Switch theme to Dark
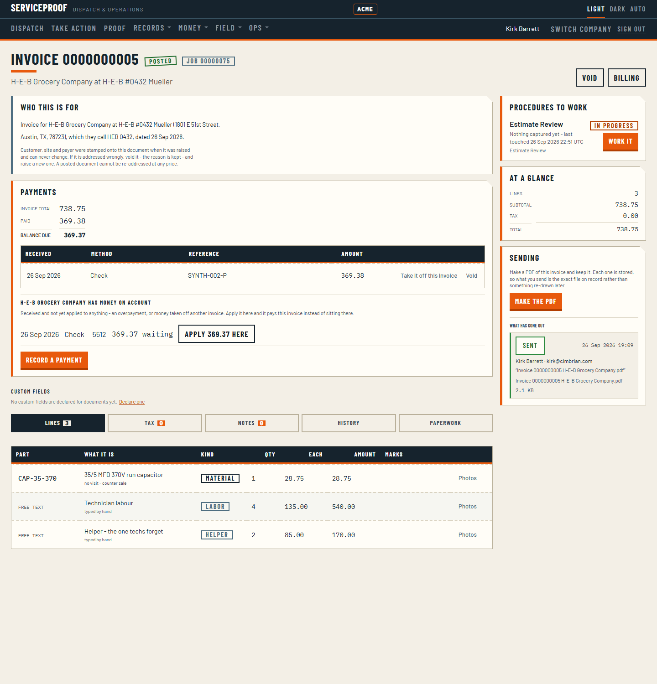 (617, 9)
